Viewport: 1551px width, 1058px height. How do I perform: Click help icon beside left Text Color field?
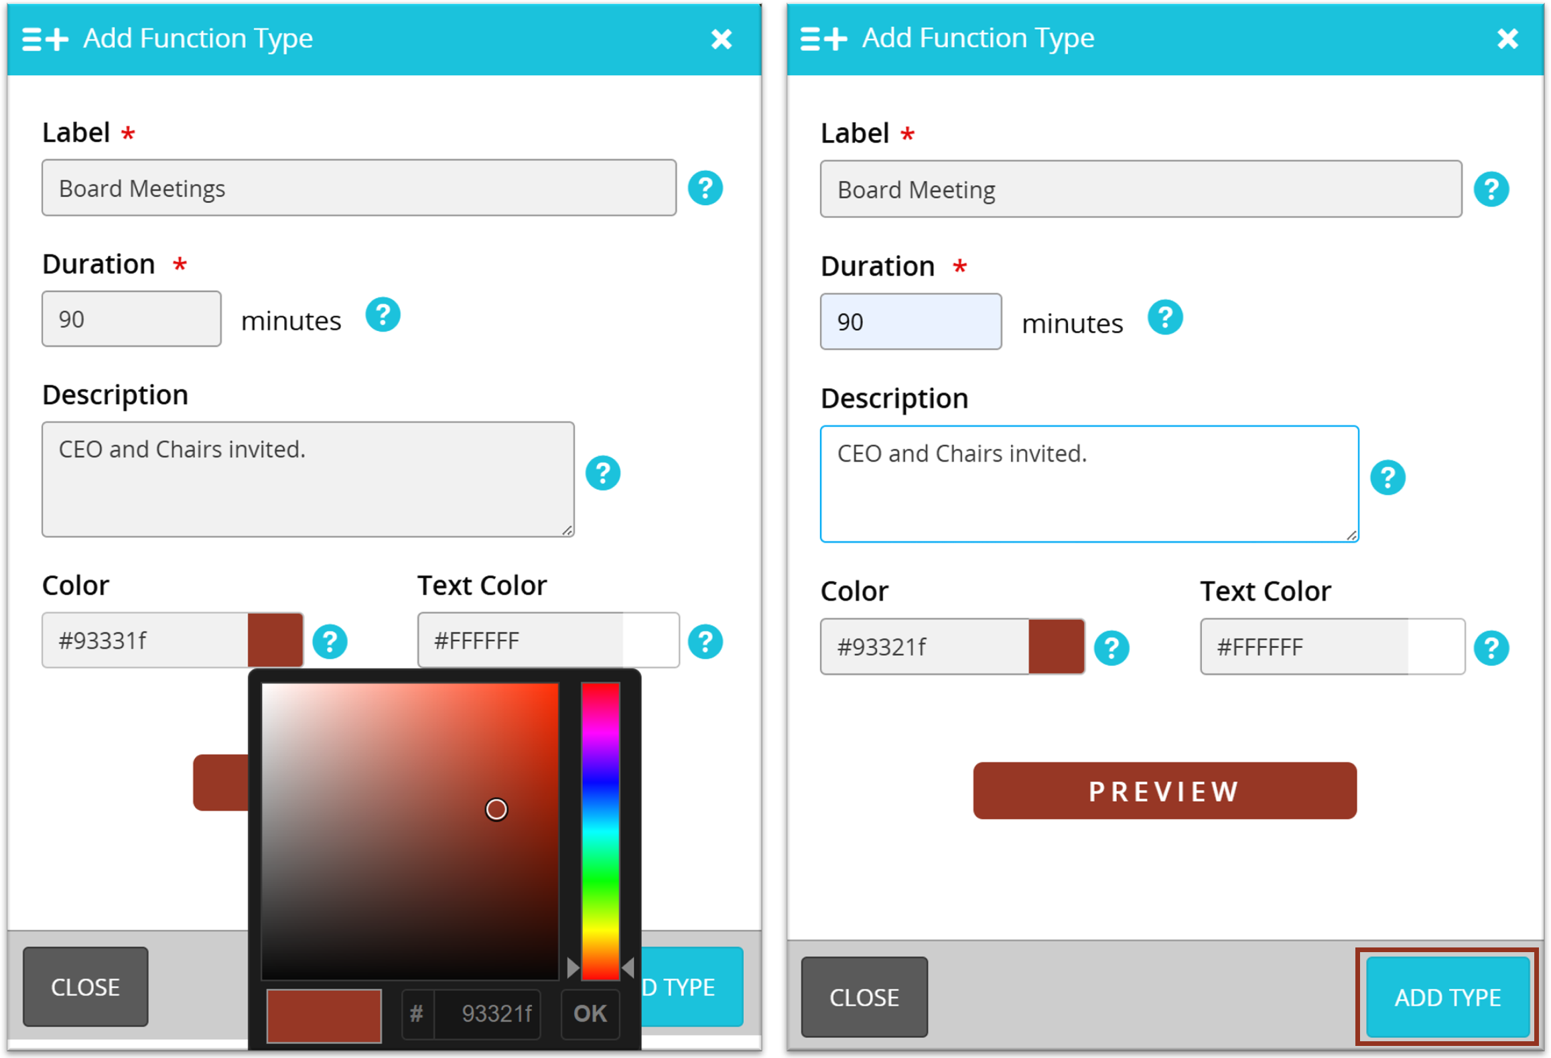[705, 642]
